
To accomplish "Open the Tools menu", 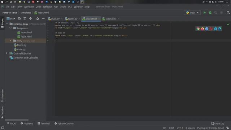I will coord(63,6).
